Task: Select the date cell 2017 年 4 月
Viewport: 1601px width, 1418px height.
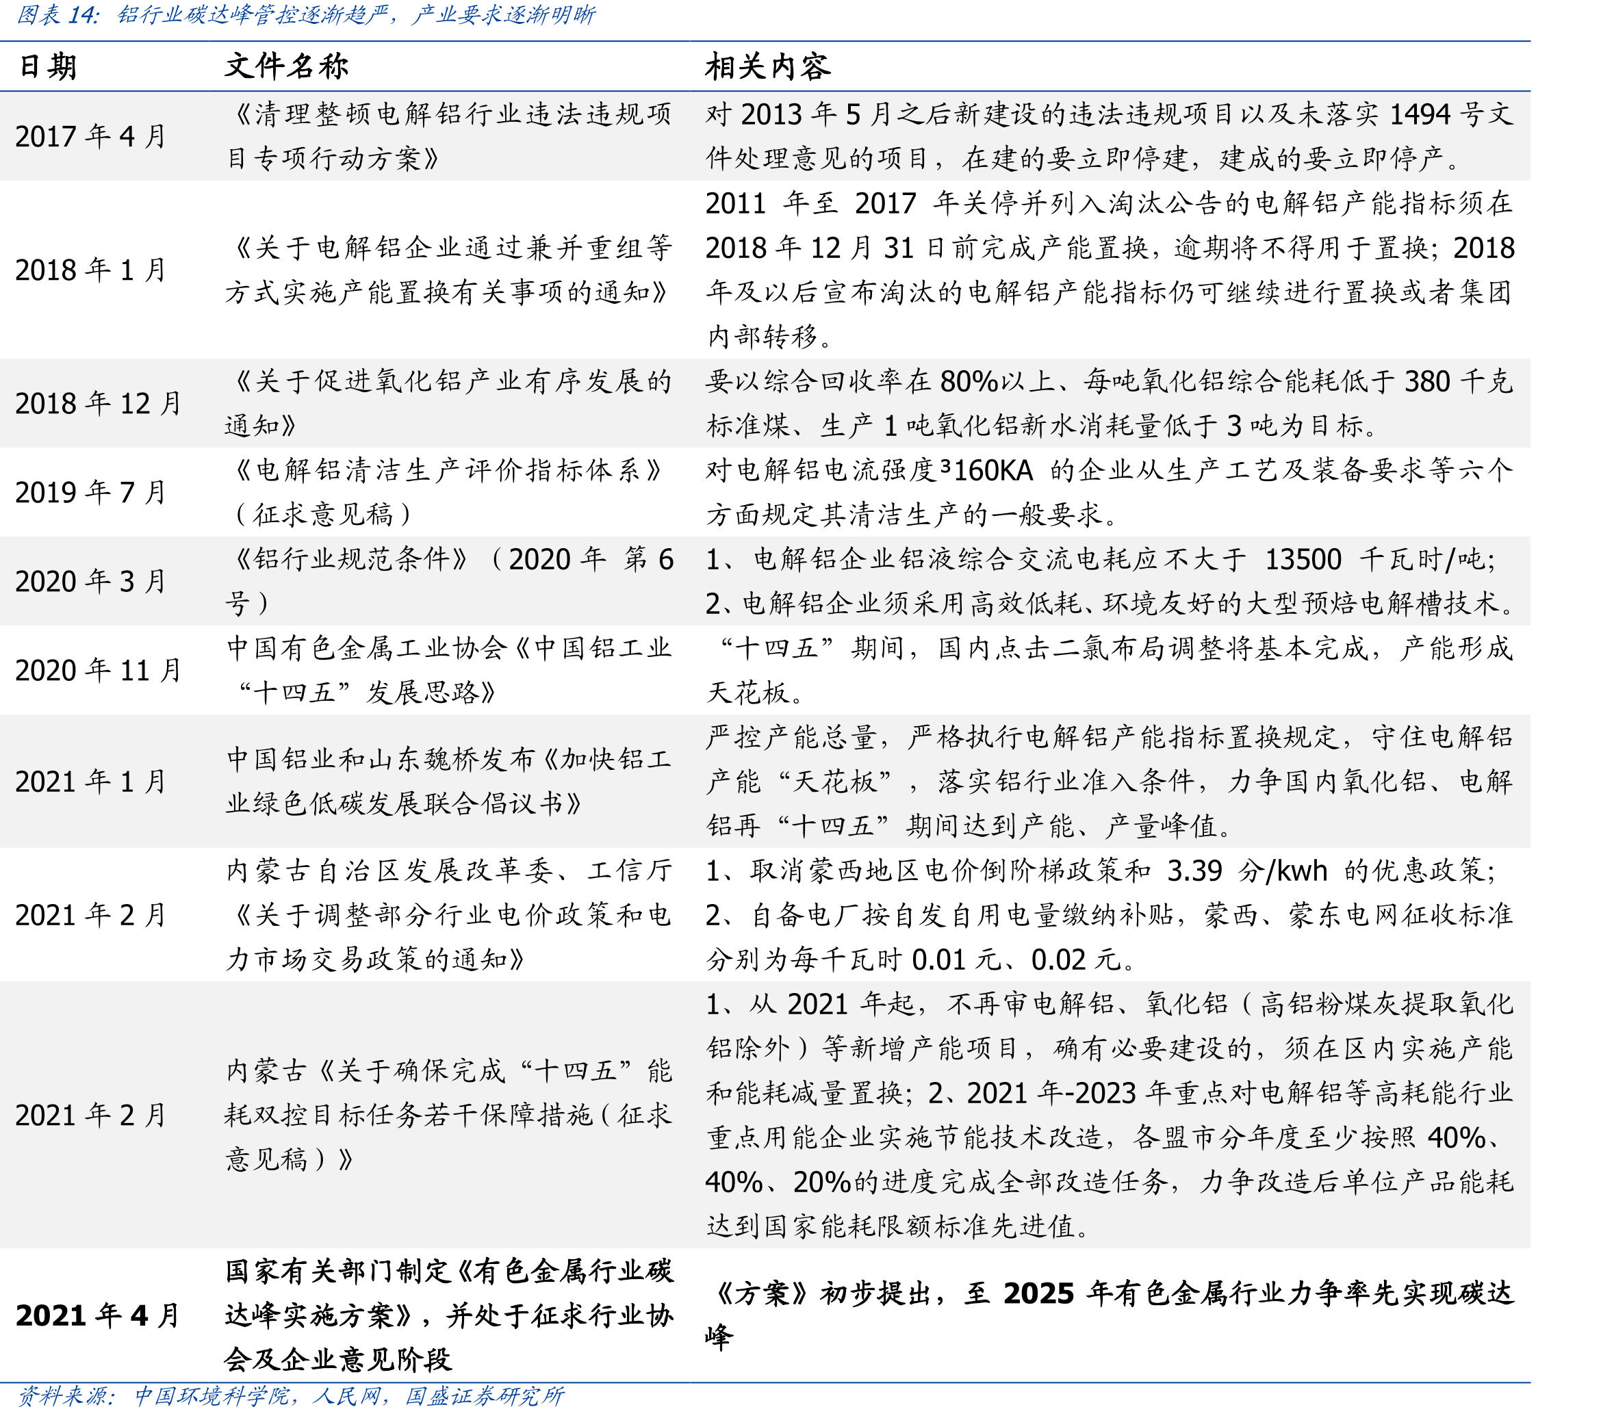Action: point(90,136)
